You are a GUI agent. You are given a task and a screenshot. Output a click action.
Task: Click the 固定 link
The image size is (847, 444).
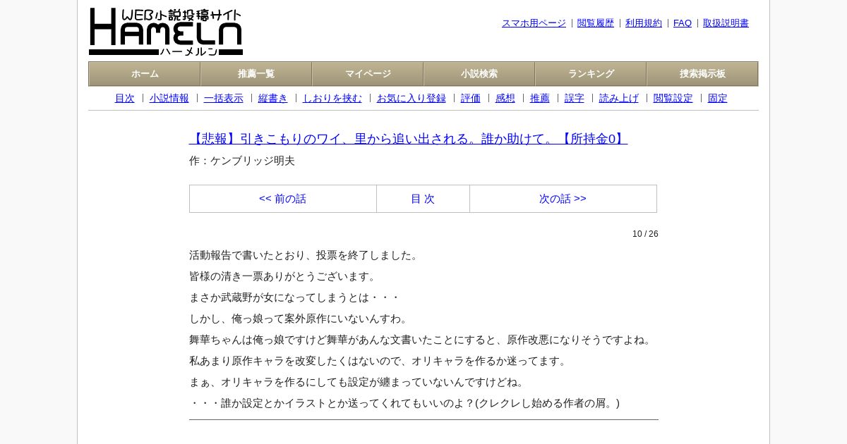(x=718, y=99)
